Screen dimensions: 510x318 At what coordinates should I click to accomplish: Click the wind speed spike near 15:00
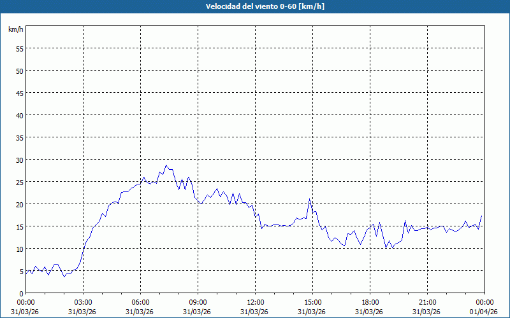point(310,199)
